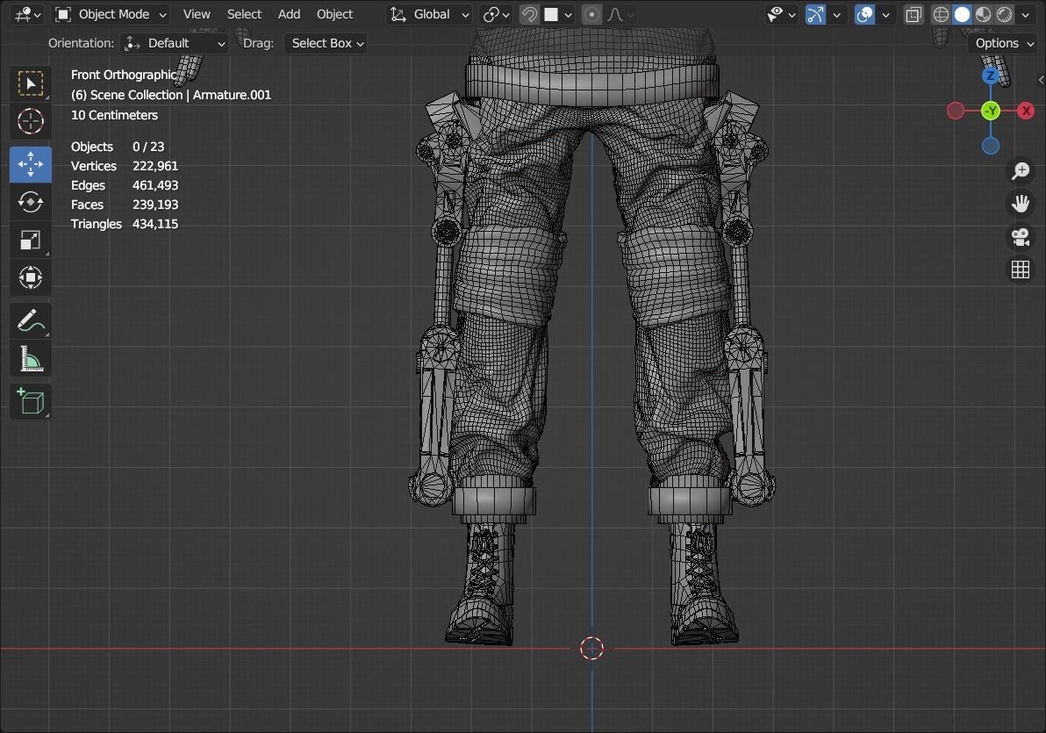Toggle Show Overlays button

[864, 14]
